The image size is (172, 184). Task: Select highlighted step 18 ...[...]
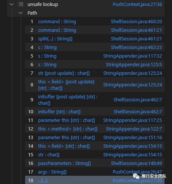point(95,180)
